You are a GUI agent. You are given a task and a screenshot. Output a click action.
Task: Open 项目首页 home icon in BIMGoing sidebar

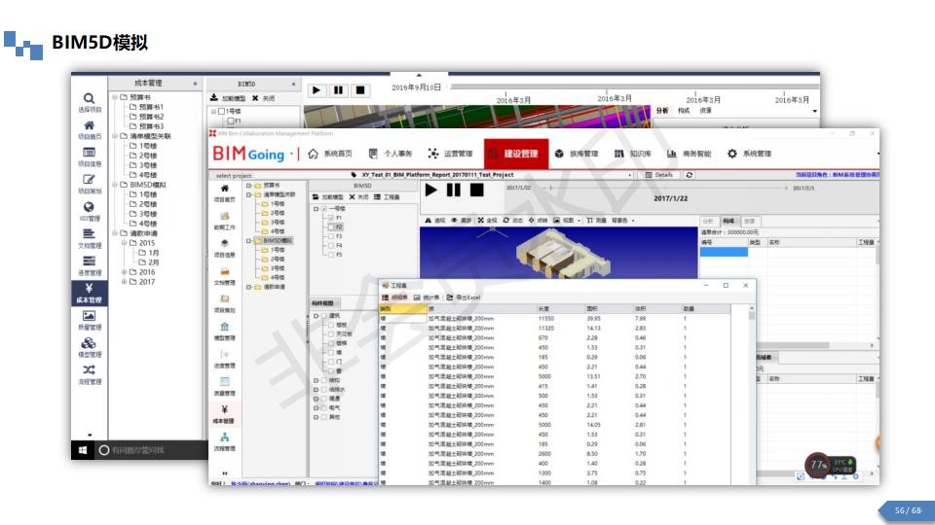click(x=225, y=189)
